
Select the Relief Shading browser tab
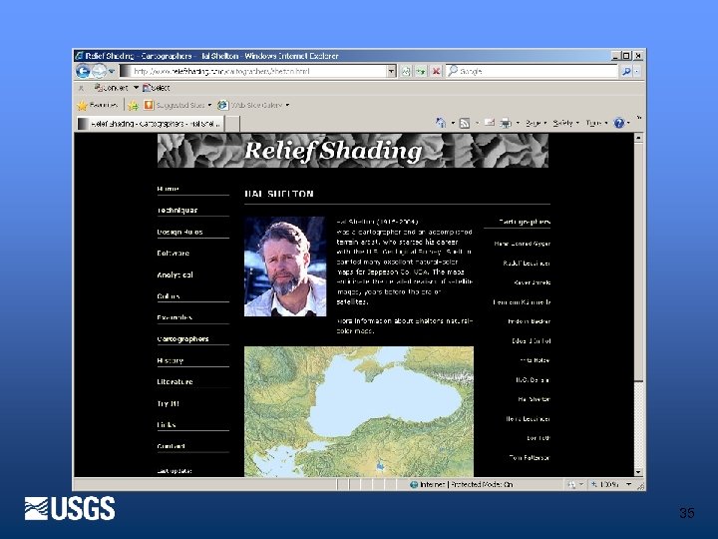pos(151,124)
